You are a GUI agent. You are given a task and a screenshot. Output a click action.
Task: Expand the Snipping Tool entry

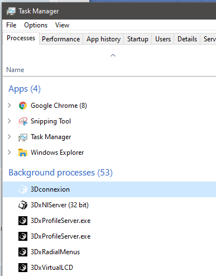pyautogui.click(x=9, y=121)
